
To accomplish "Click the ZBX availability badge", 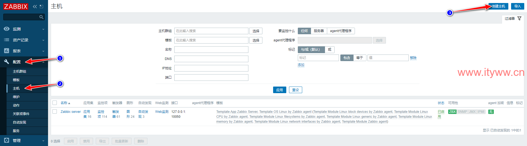I will [x=452, y=112].
